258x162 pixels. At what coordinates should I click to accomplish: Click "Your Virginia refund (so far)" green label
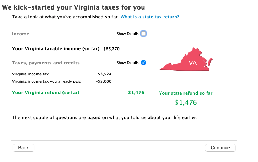pos(46,93)
